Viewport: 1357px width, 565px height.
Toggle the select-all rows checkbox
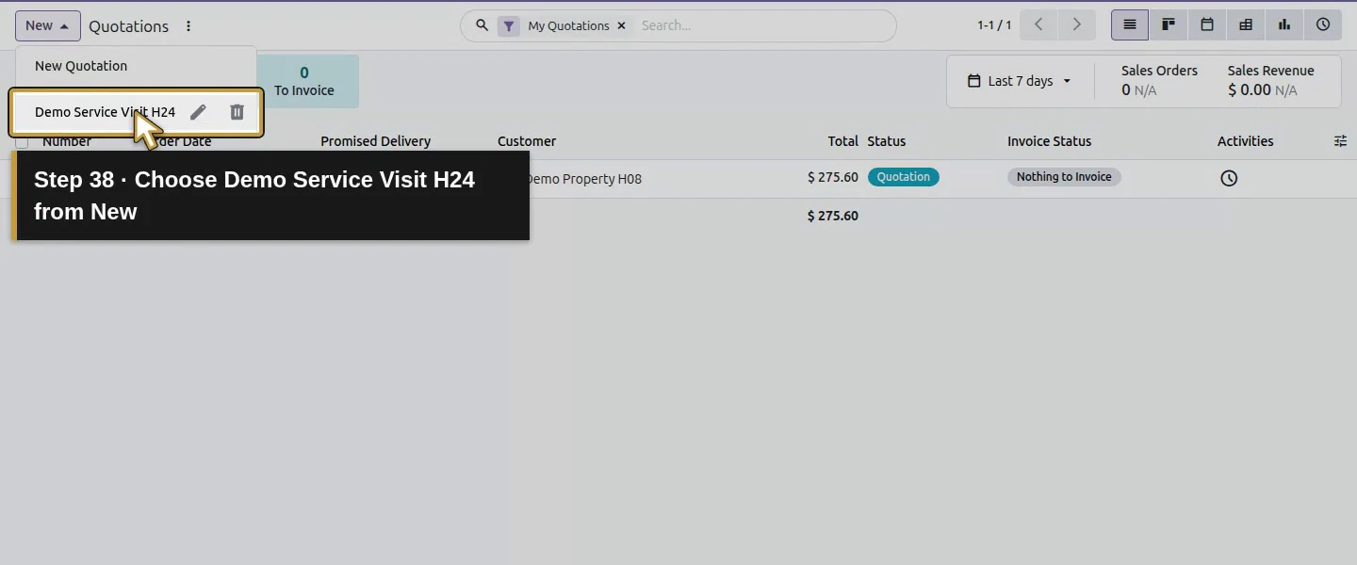click(22, 141)
